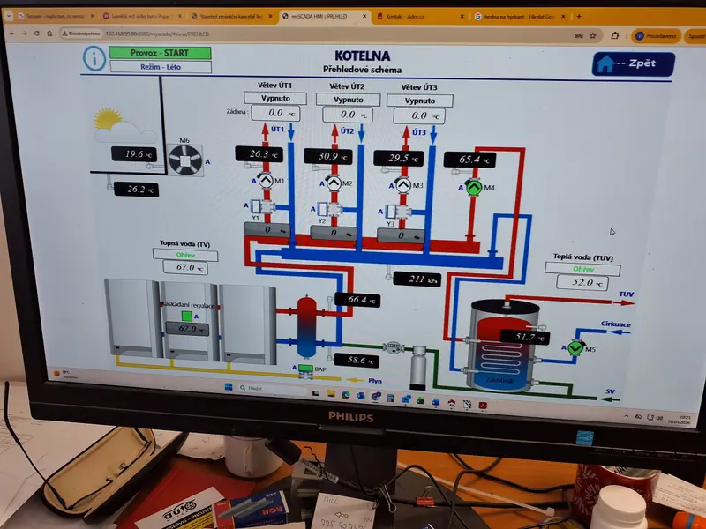The height and width of the screenshot is (529, 706).
Task: Toggle the Režim - Léto mode
Action: pos(161,67)
